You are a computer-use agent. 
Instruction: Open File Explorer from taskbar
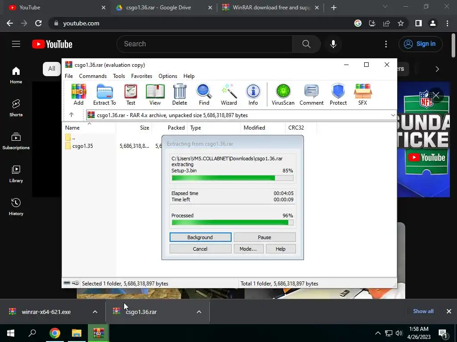click(77, 333)
